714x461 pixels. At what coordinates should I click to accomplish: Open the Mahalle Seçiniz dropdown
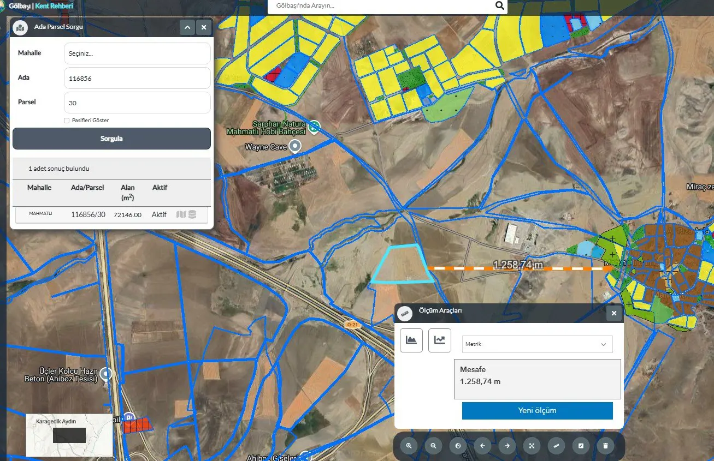coord(137,53)
